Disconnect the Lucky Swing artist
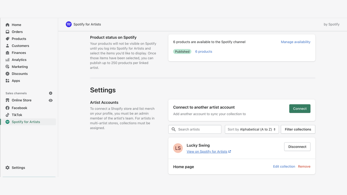The image size is (347, 195). click(x=297, y=147)
